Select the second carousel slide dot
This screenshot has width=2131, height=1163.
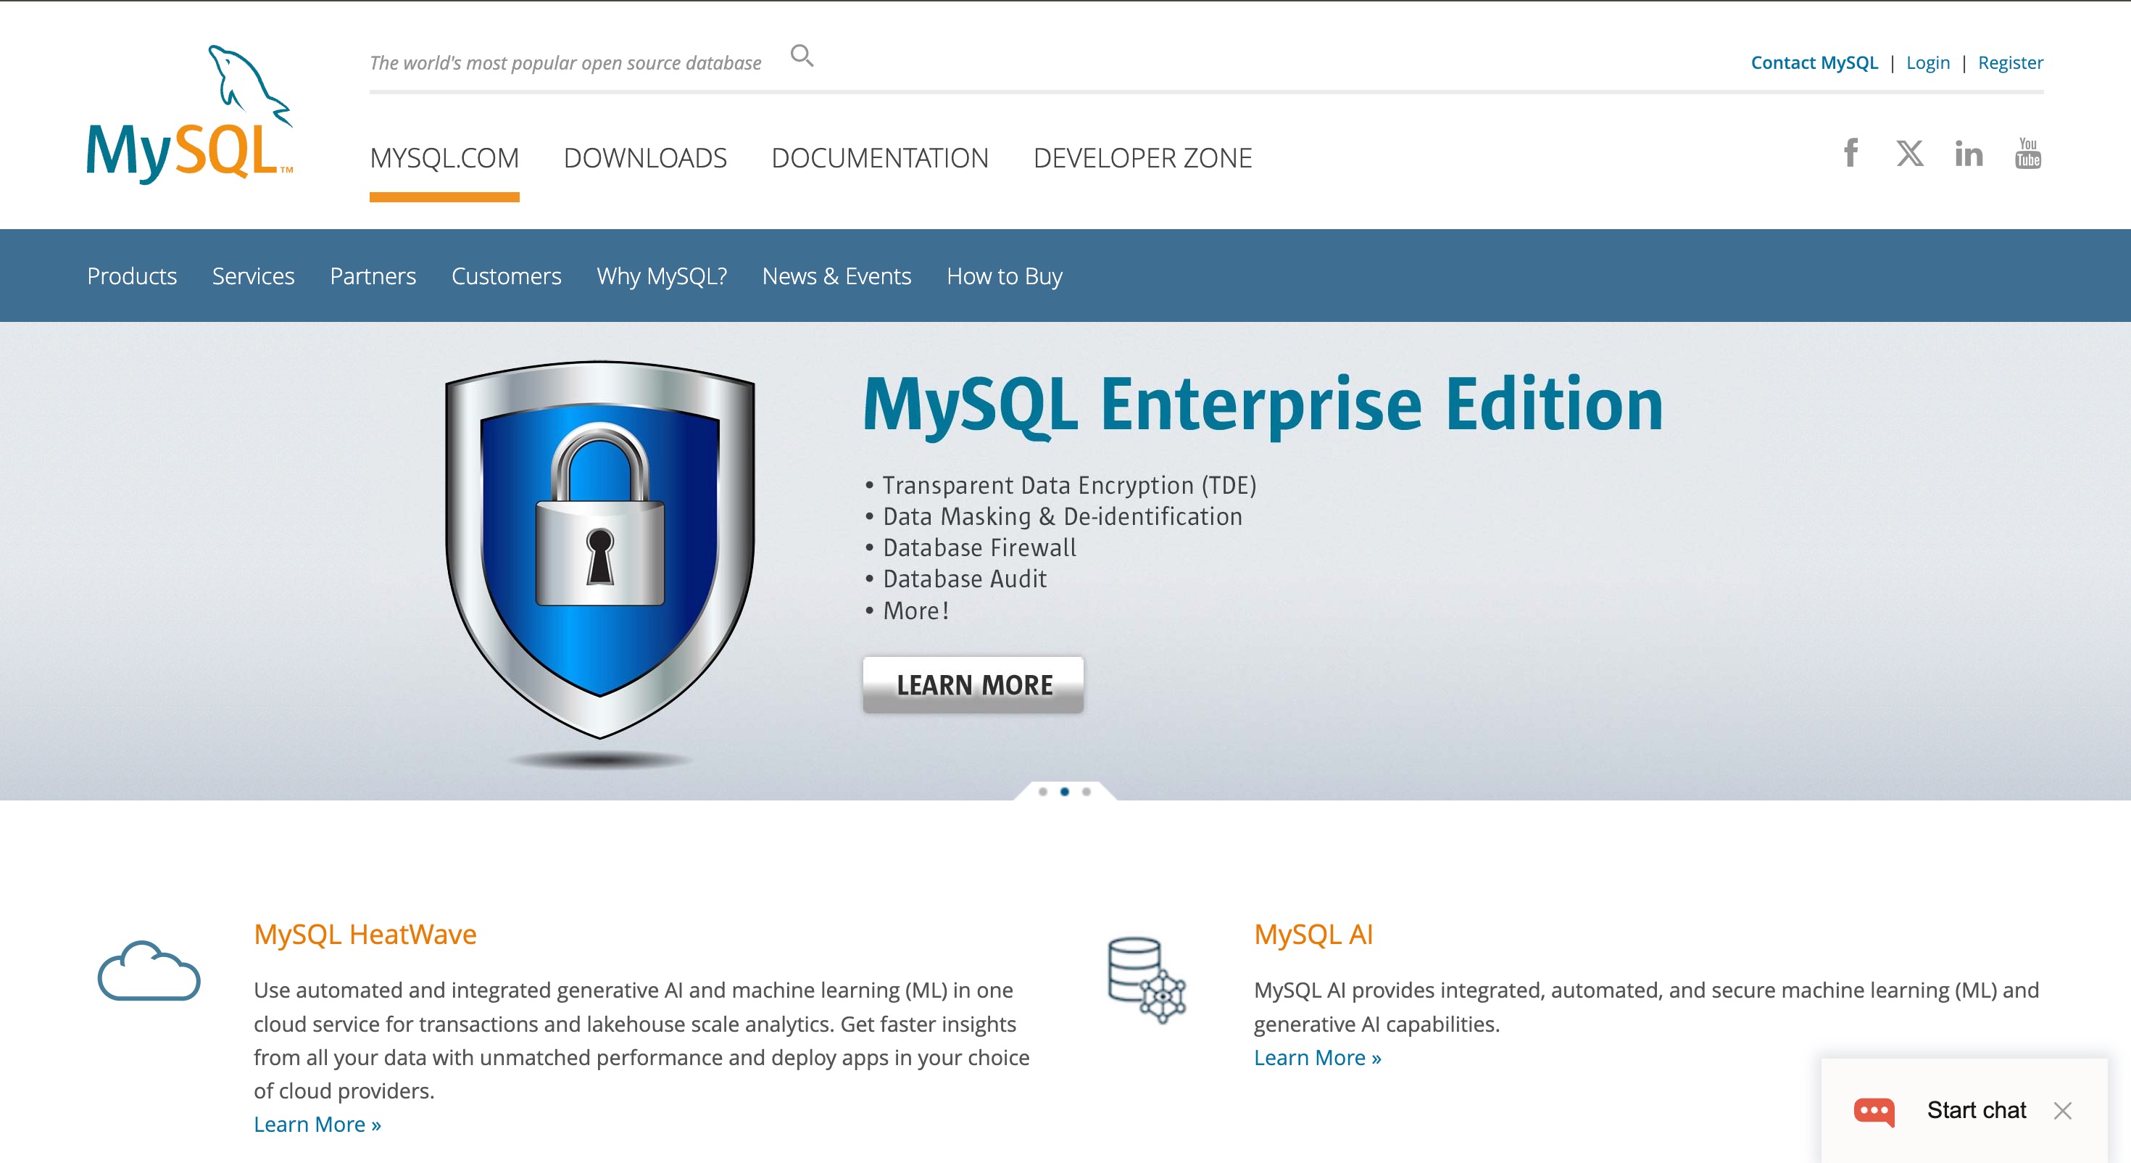pos(1065,792)
